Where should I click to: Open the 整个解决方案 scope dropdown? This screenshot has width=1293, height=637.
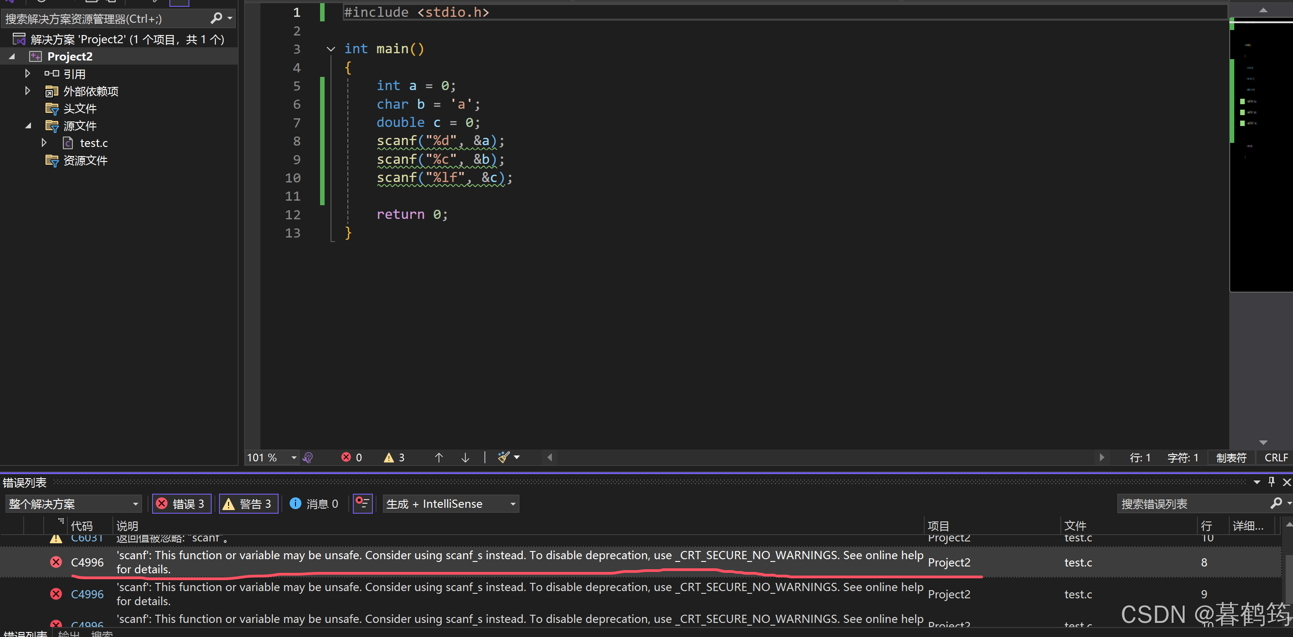(x=73, y=504)
